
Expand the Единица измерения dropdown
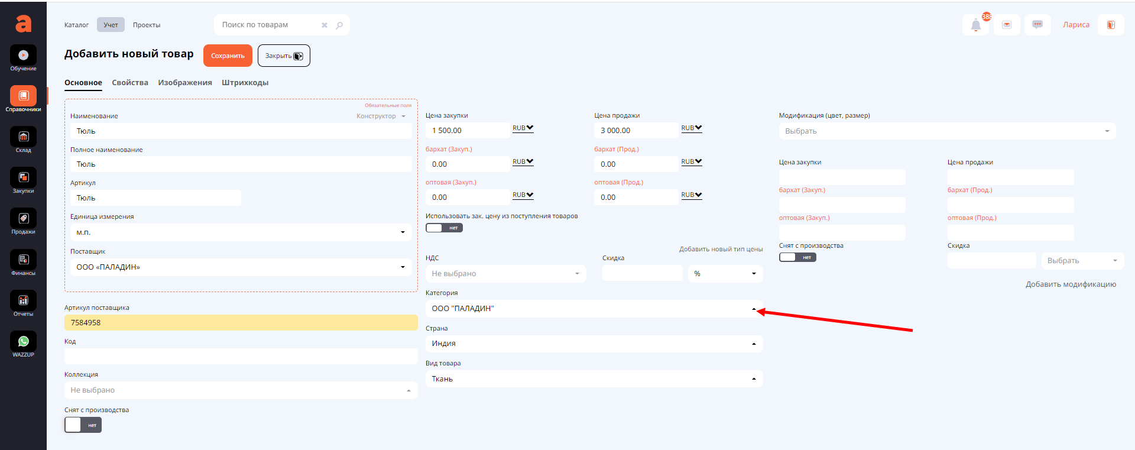click(239, 232)
